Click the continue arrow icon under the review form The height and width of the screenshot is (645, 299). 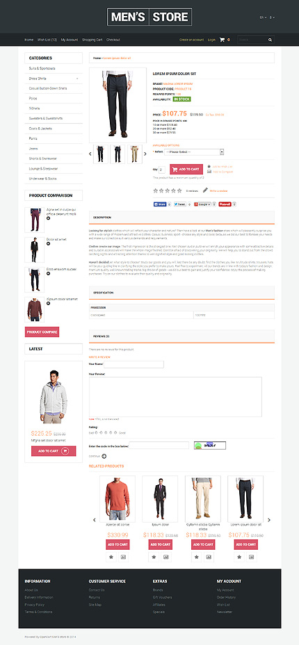[x=104, y=456]
